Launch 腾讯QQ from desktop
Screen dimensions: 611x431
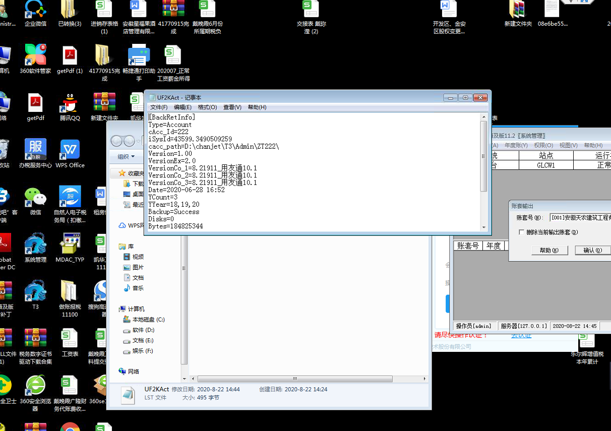coord(70,106)
